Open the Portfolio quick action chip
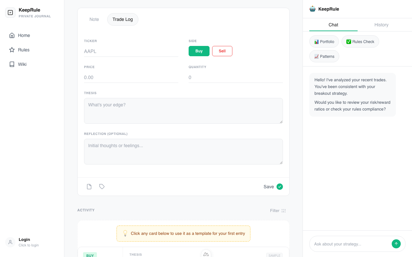412x257 pixels. pos(324,41)
